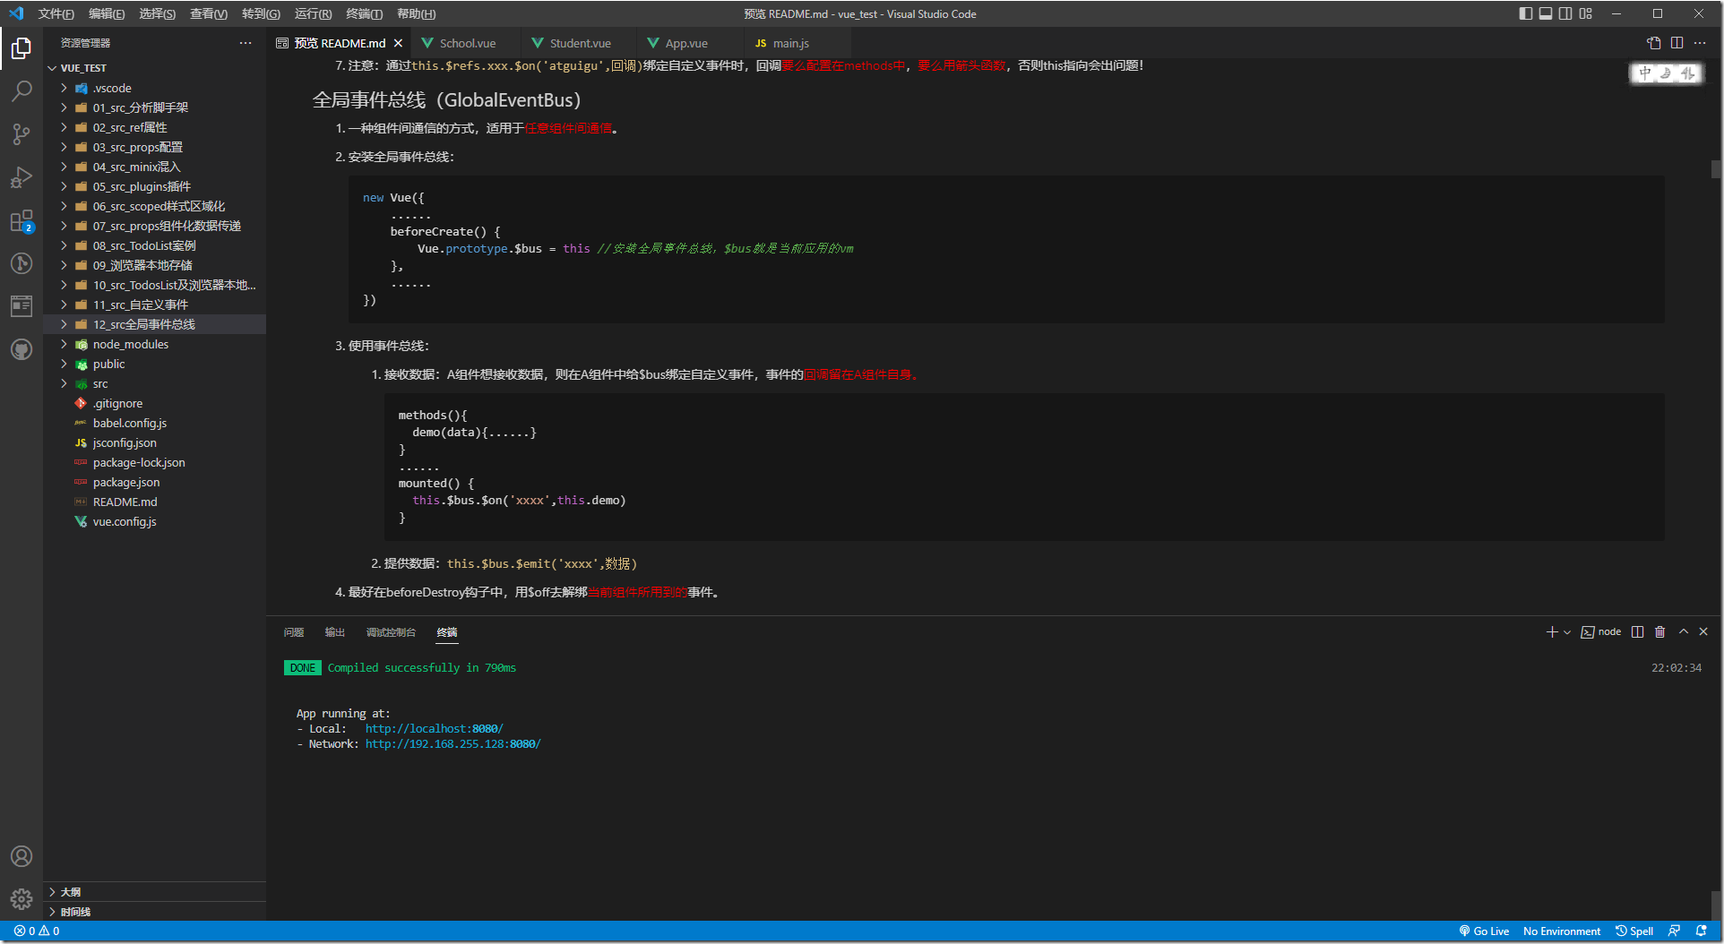Maximize panel size with the up chevron
The height and width of the screenshot is (944, 1724).
[1683, 632]
